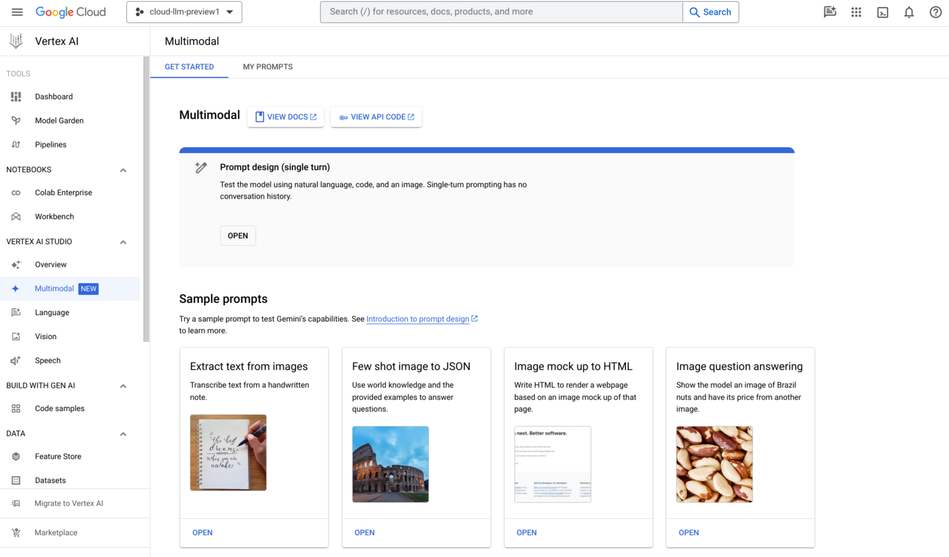Open Colab Enterprise under Notebooks
This screenshot has height=557, width=949.
click(64, 192)
